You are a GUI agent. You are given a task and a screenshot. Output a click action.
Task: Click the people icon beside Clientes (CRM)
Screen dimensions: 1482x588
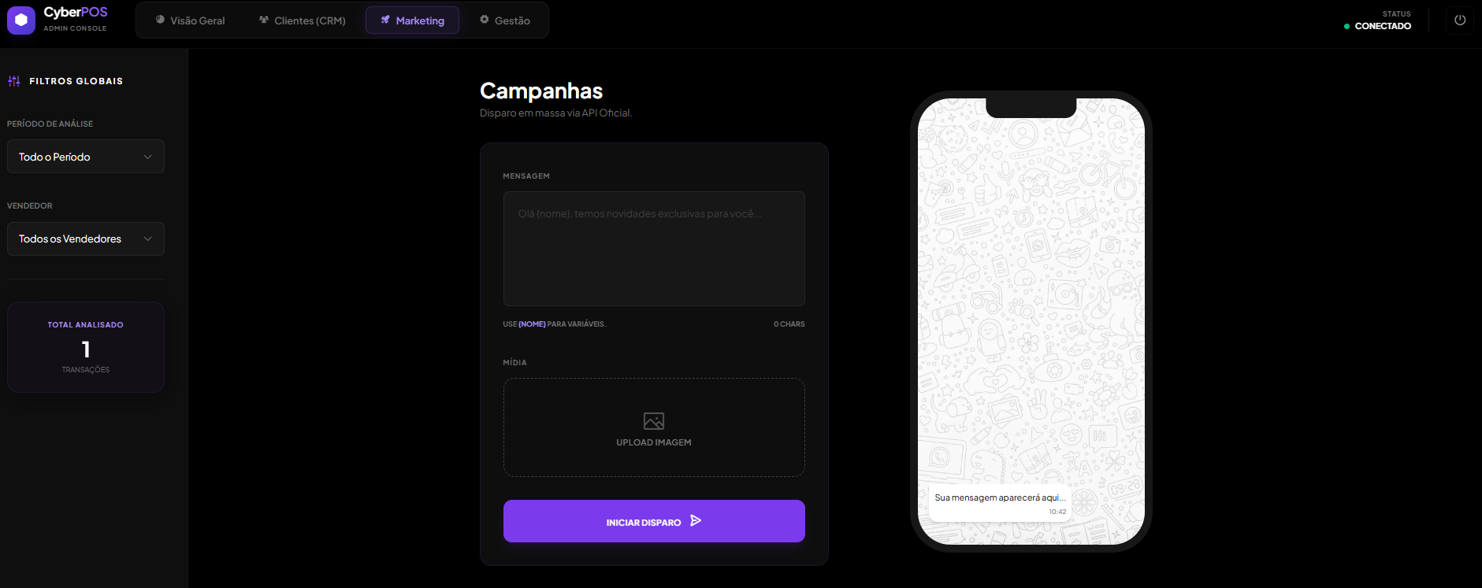[264, 20]
